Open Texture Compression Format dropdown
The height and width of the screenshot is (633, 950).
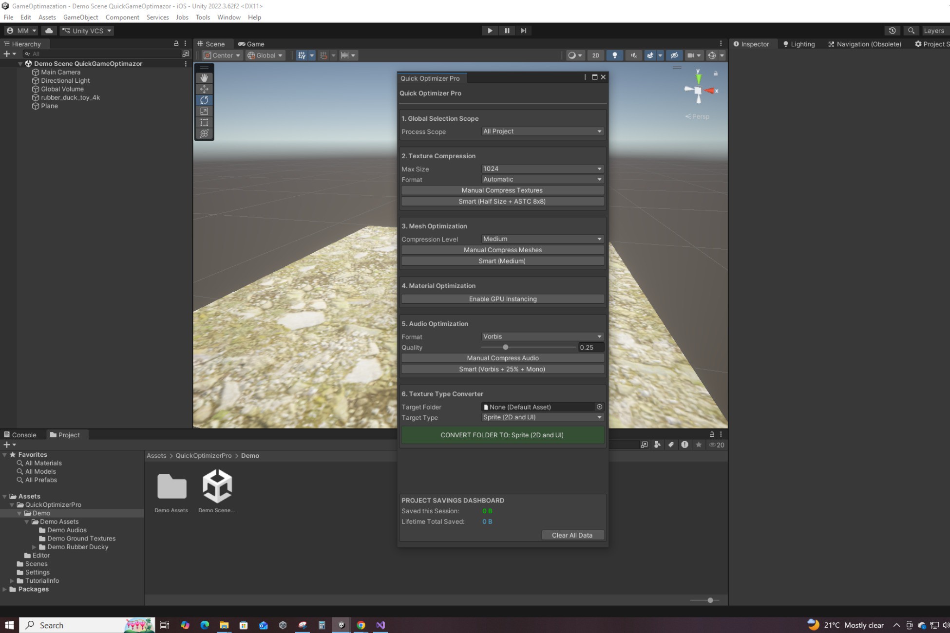pyautogui.click(x=543, y=180)
